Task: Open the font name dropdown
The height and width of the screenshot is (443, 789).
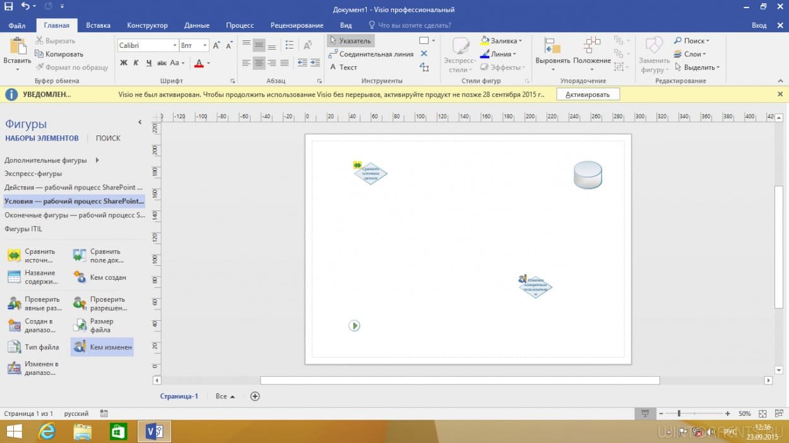Action: pos(175,46)
